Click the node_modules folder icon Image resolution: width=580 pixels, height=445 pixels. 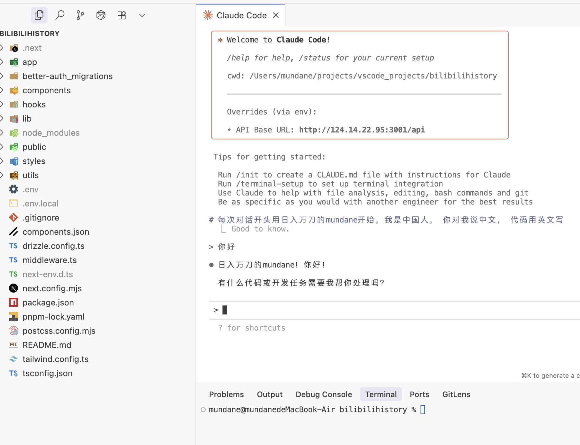pos(14,133)
